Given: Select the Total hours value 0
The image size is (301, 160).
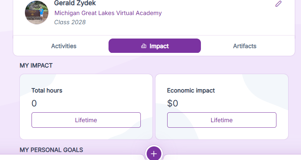Looking at the screenshot, I should click(x=34, y=103).
